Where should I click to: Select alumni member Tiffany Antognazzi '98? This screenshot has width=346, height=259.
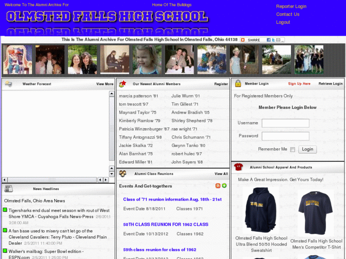[x=140, y=137]
